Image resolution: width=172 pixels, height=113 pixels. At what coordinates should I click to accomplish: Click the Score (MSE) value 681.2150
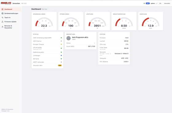[x=92, y=46]
